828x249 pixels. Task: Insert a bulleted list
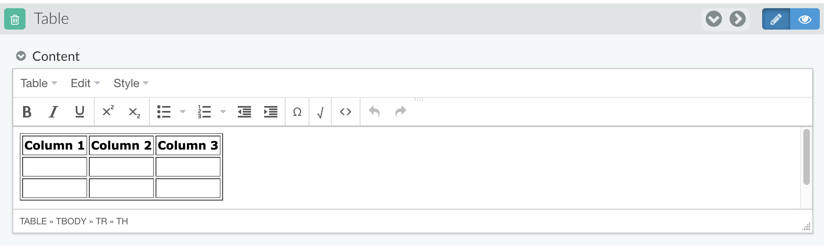164,112
